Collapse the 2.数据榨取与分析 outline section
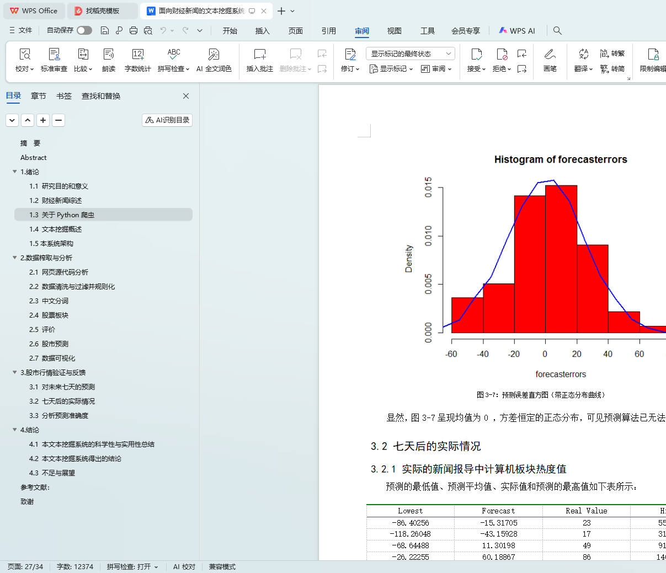Viewport: 666px width, 573px height. [15, 258]
